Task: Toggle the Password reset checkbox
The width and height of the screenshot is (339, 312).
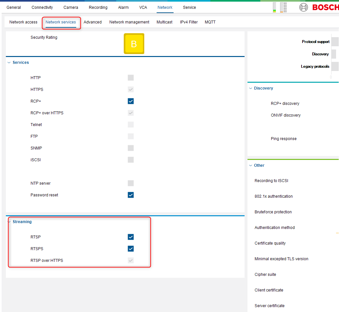Action: tap(131, 195)
